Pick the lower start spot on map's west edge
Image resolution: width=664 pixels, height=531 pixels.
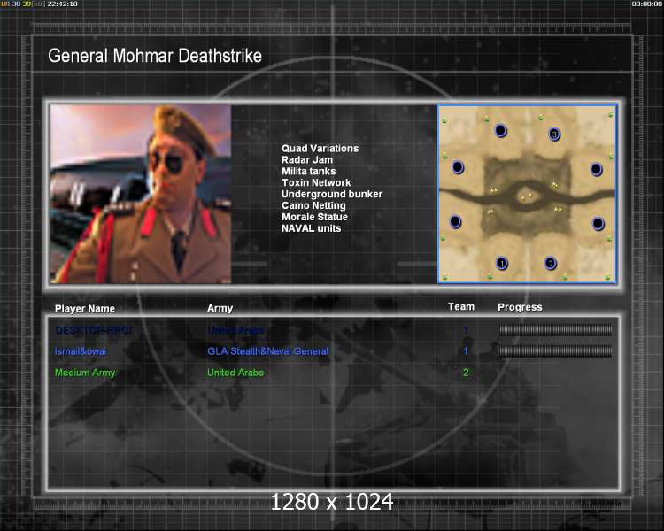click(x=455, y=221)
